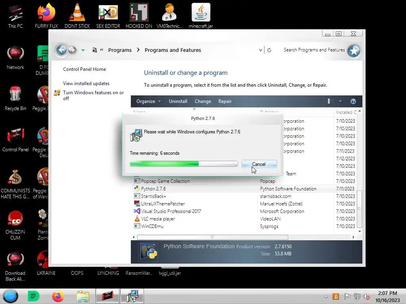
Task: Select the Download Black Ali desktop icon
Action: [15, 267]
